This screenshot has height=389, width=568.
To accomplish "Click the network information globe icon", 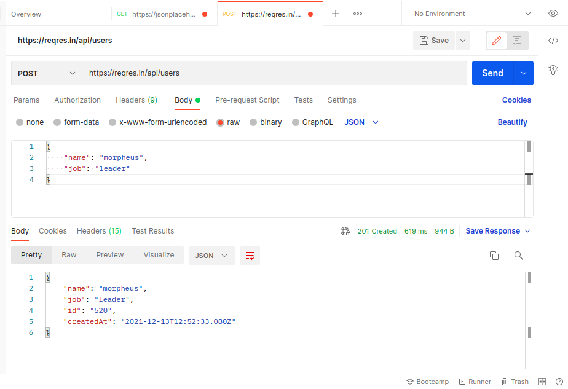I will tap(345, 231).
